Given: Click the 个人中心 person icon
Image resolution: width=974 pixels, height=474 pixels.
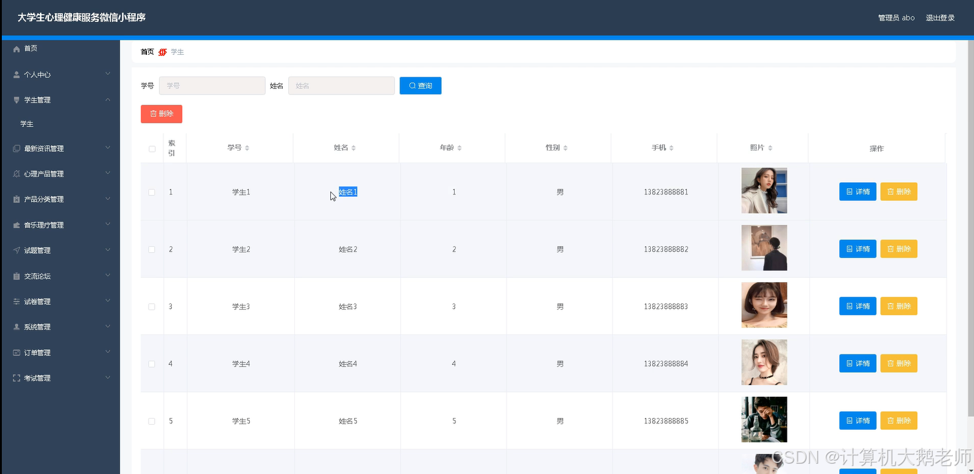Looking at the screenshot, I should pyautogui.click(x=16, y=74).
